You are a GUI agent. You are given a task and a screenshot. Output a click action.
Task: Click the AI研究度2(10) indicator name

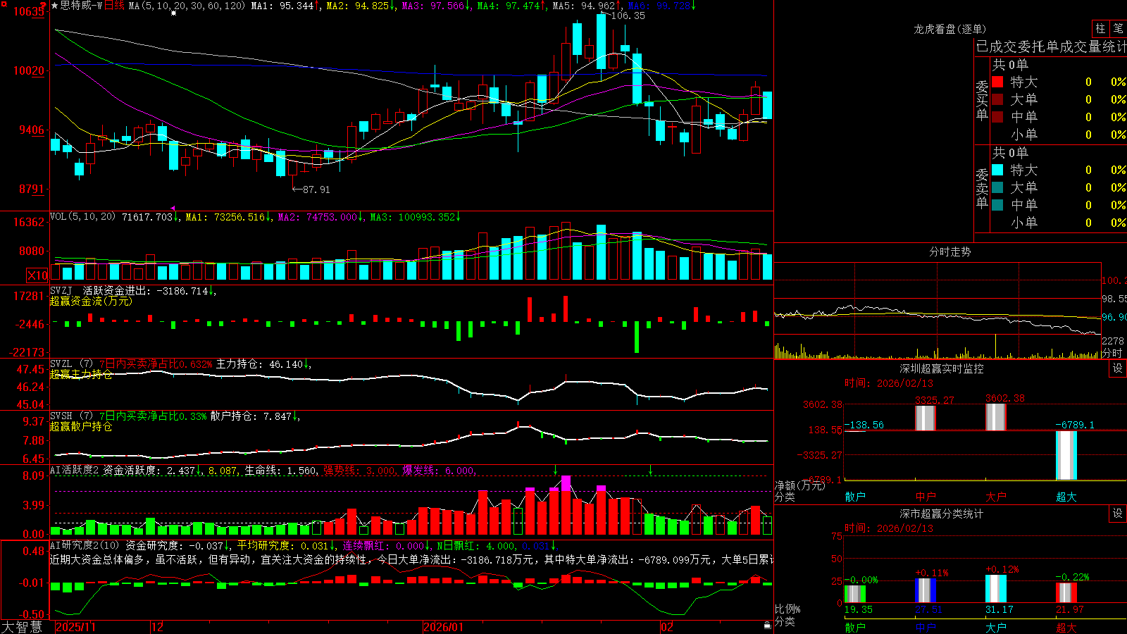click(x=85, y=545)
